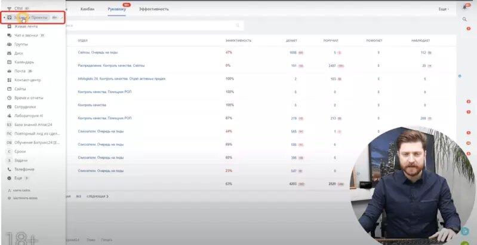Open the Еще dropdown in top bar
477x245 pixels.
click(444, 9)
